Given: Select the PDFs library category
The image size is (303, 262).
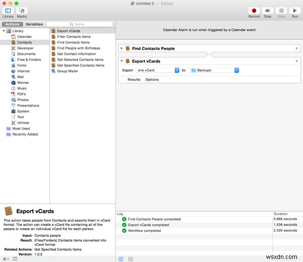Looking at the screenshot, I should [21, 94].
